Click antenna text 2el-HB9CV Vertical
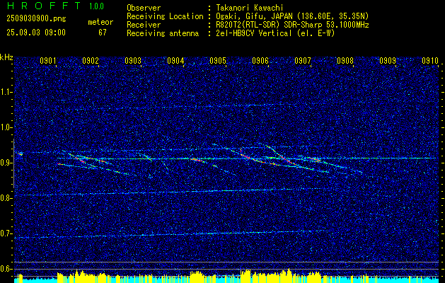This screenshot has height=283, width=445. coord(254,33)
